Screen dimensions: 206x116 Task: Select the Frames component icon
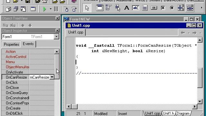100,8
